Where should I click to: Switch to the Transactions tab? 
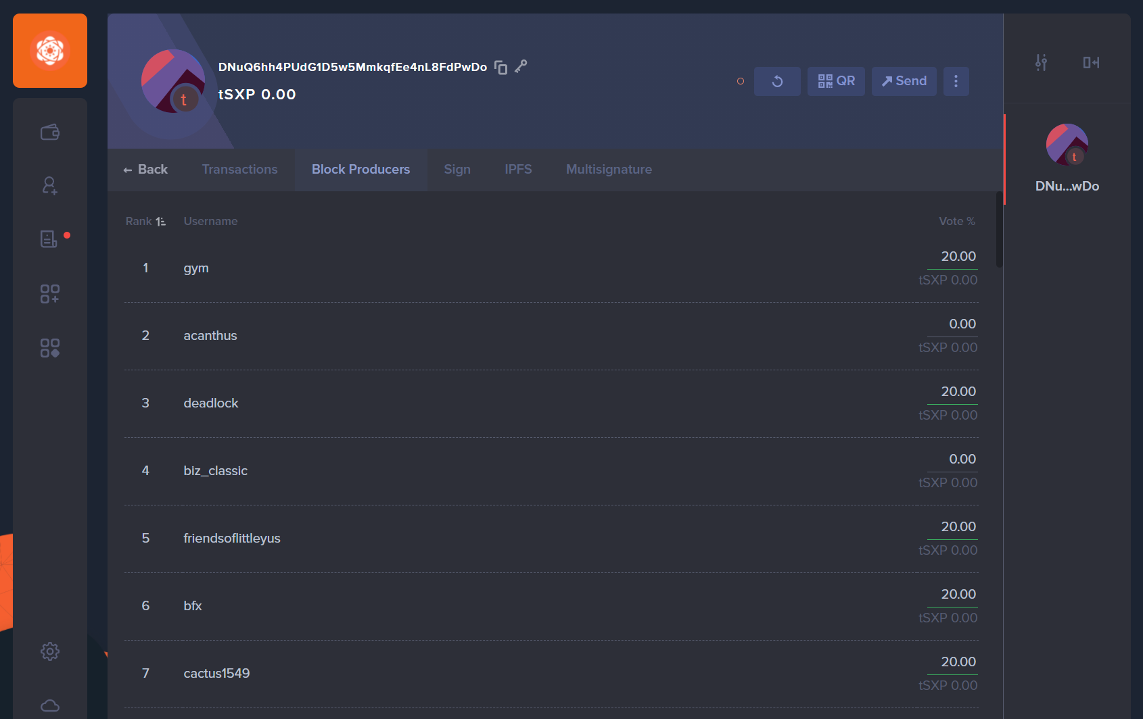coord(239,170)
